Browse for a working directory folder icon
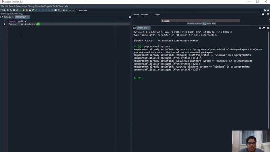Viewport: 270px width, 152px height. coord(265,10)
